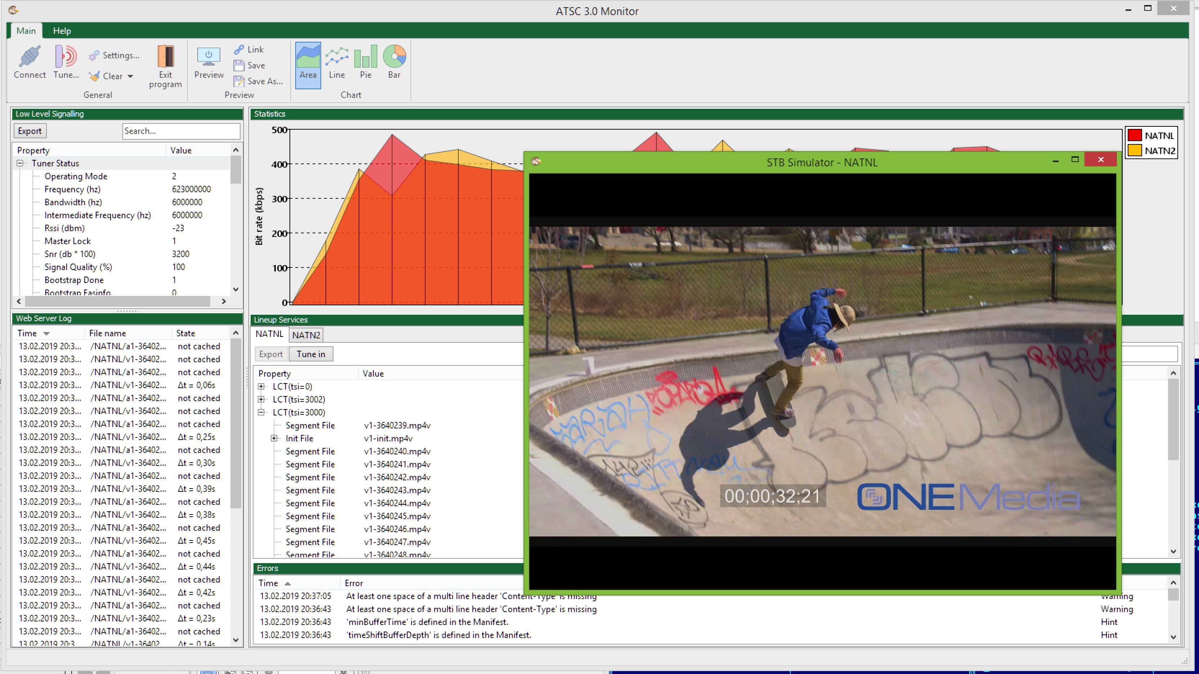Image resolution: width=1199 pixels, height=674 pixels.
Task: Open the Preview monitor icon
Action: pyautogui.click(x=208, y=57)
